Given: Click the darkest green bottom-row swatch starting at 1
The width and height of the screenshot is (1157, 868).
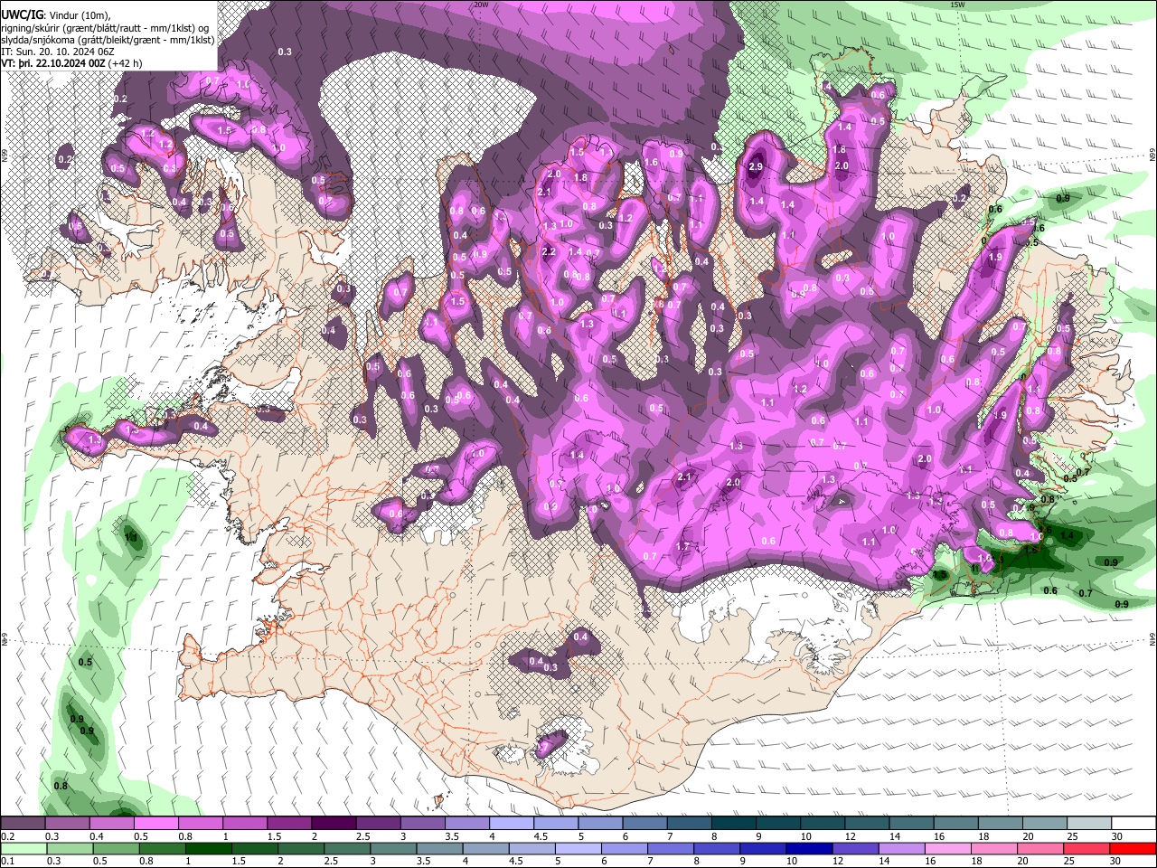Looking at the screenshot, I should click(208, 848).
